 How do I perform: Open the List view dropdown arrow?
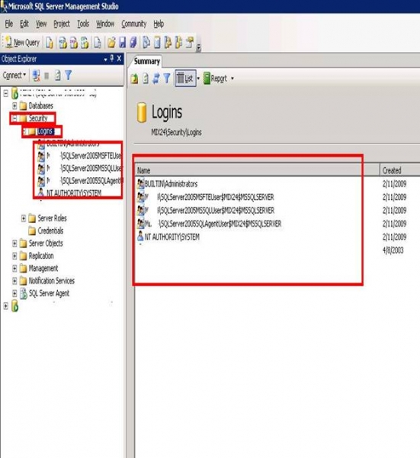(x=198, y=79)
